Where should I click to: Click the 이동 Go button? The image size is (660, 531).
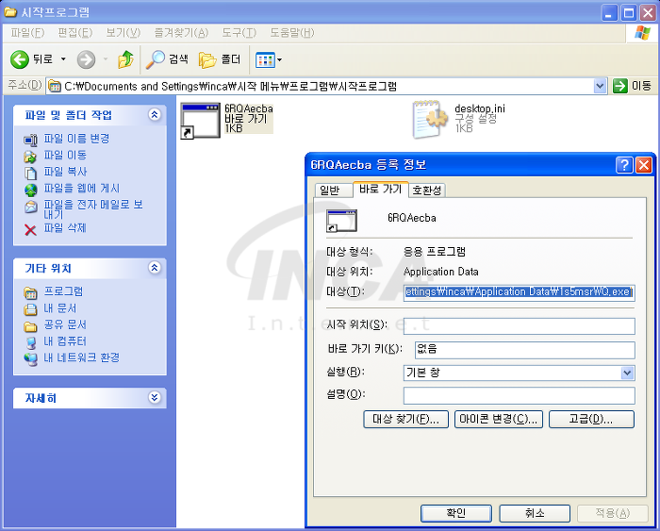pyautogui.click(x=632, y=87)
